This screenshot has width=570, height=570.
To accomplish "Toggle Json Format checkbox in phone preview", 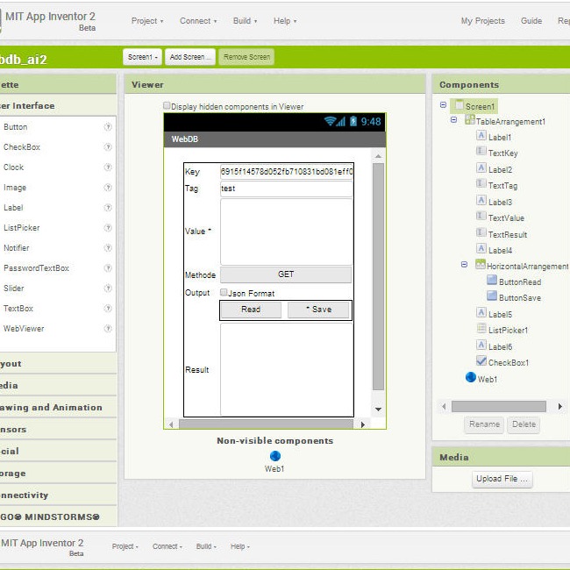I will click(x=224, y=292).
